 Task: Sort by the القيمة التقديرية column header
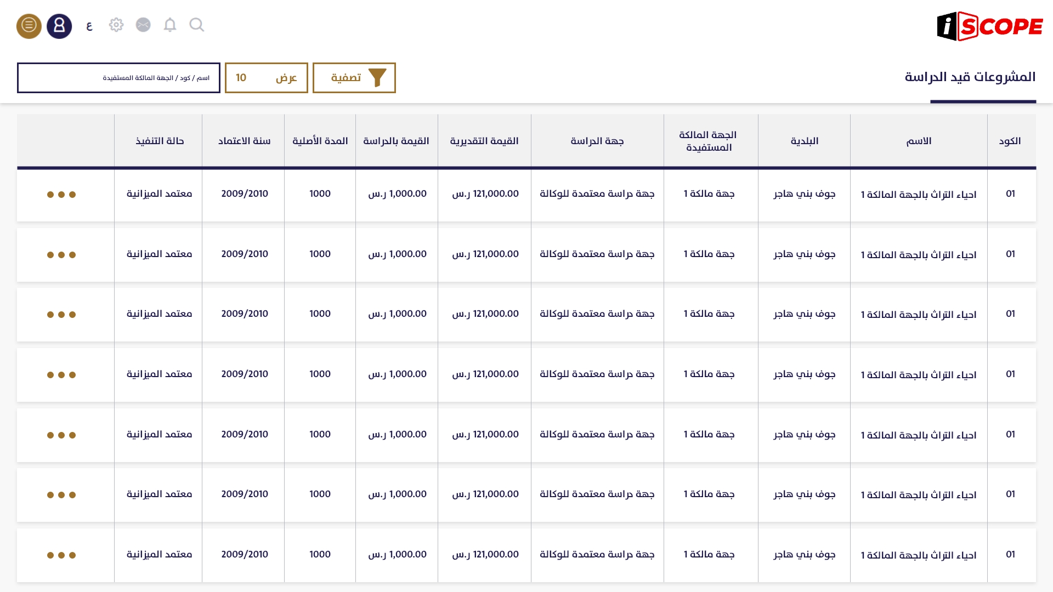tap(484, 141)
